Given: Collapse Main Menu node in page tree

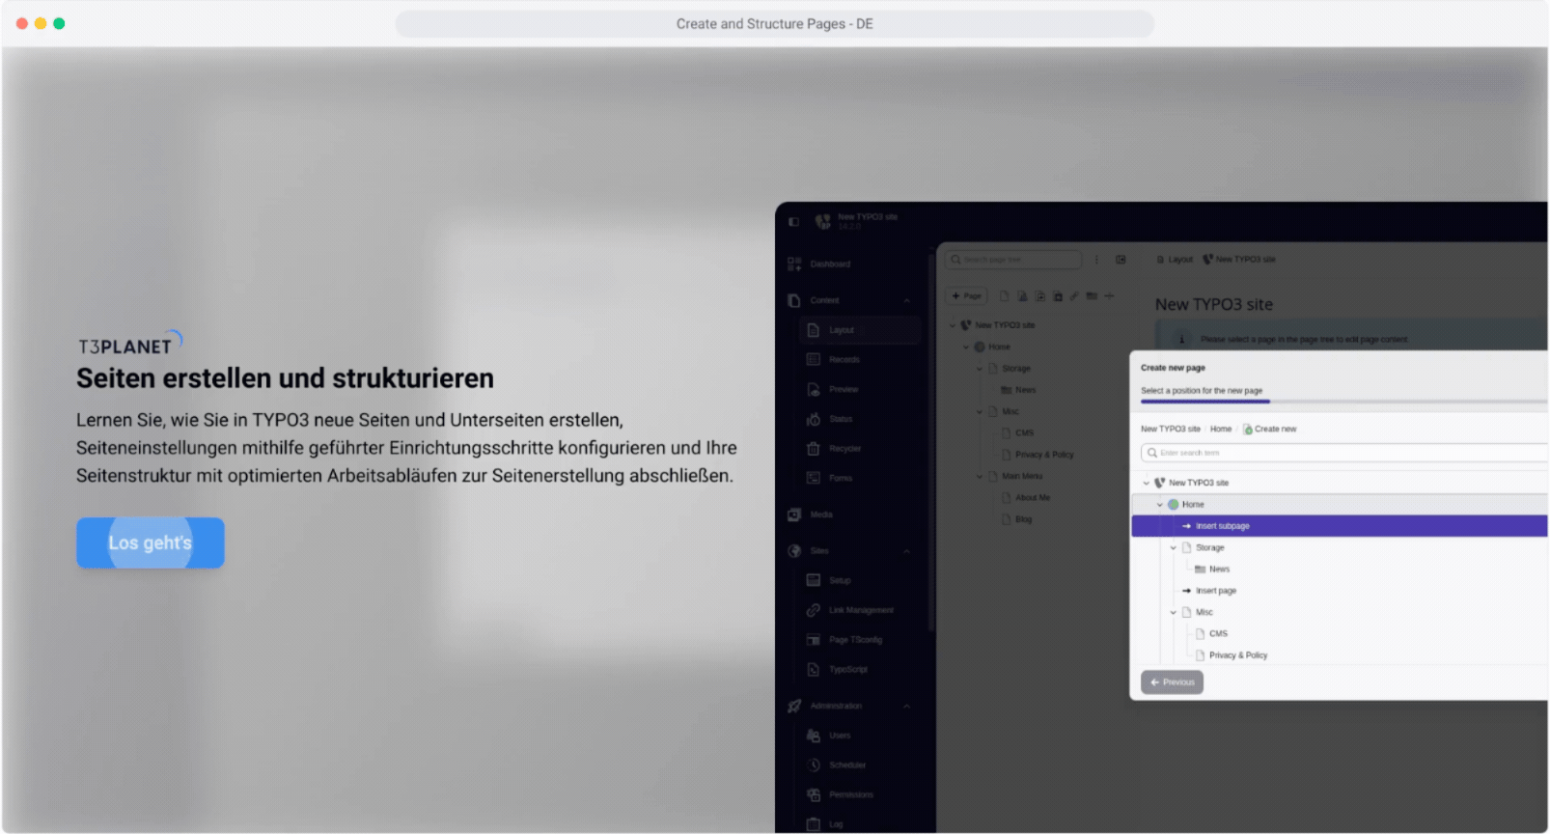Looking at the screenshot, I should click(979, 476).
